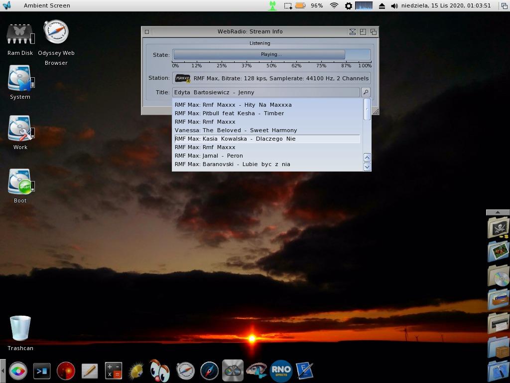Click the date and time clock
510x383 pixels.
(x=446, y=5)
